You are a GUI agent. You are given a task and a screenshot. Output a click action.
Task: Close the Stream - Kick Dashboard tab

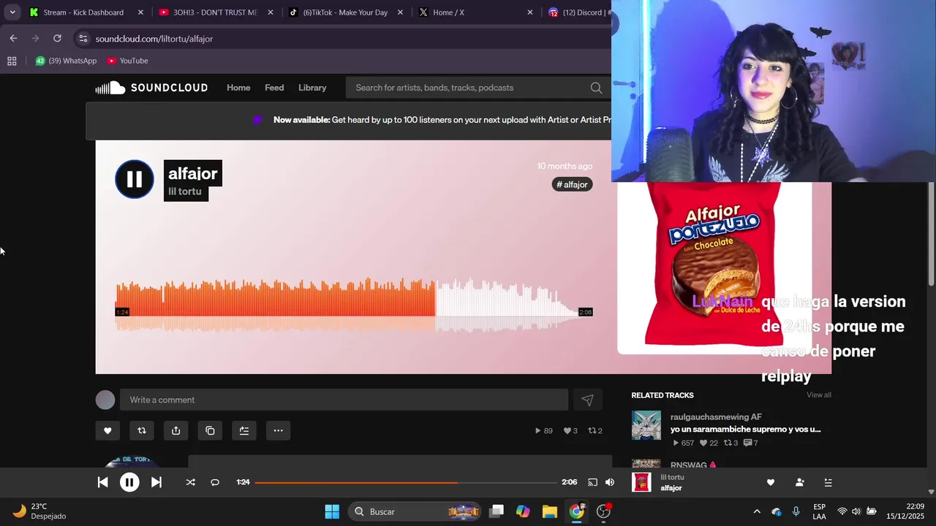[x=140, y=12]
